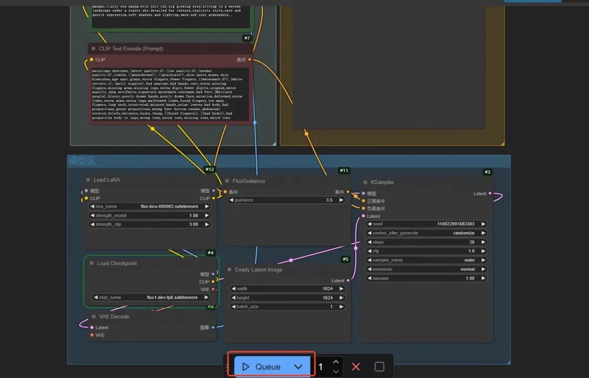Increase batch_size with its right arrow

tap(341, 307)
